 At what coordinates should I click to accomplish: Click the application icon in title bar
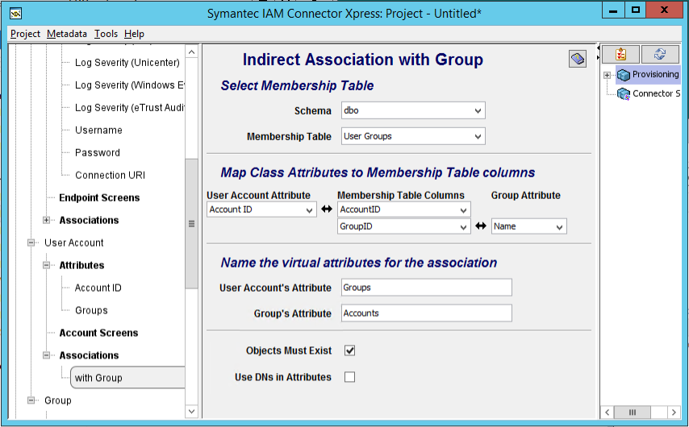tap(16, 14)
